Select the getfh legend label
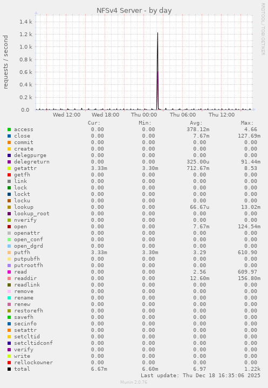The image size is (268, 388). pyautogui.click(x=22, y=175)
